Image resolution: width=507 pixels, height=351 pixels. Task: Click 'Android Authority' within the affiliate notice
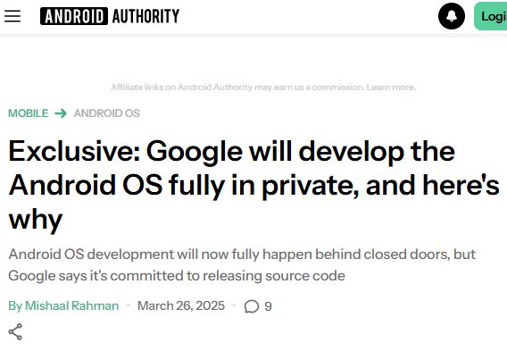click(x=215, y=88)
